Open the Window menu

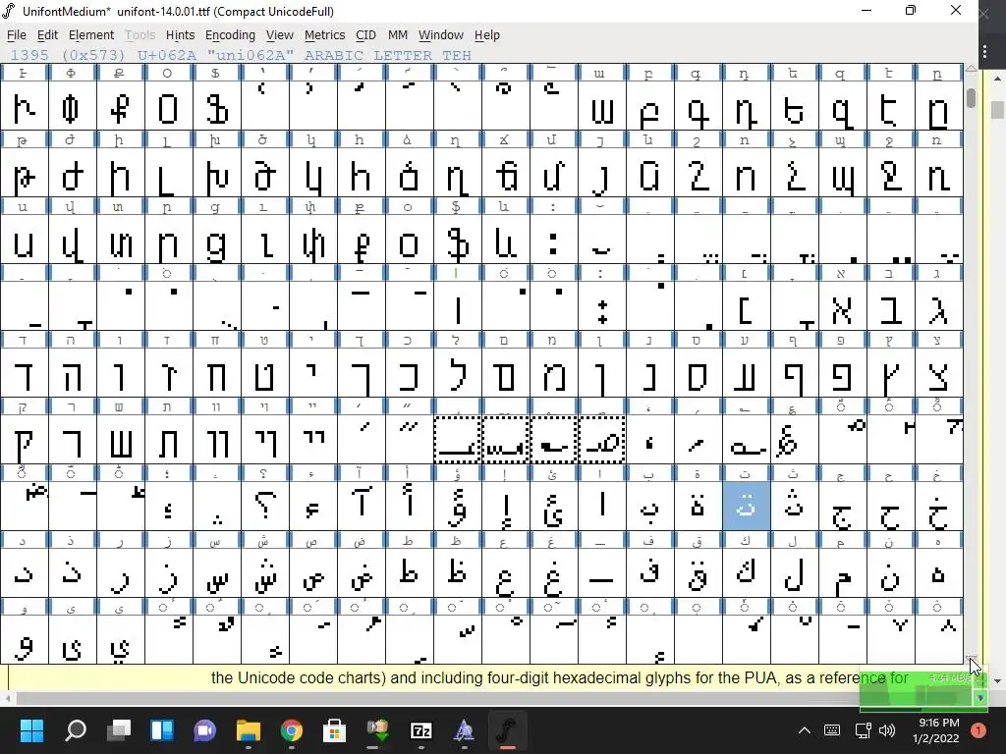pyautogui.click(x=440, y=35)
